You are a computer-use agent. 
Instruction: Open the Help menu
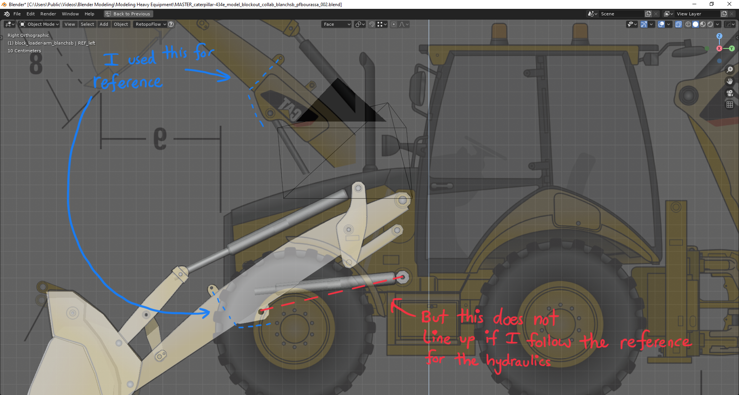pyautogui.click(x=89, y=14)
